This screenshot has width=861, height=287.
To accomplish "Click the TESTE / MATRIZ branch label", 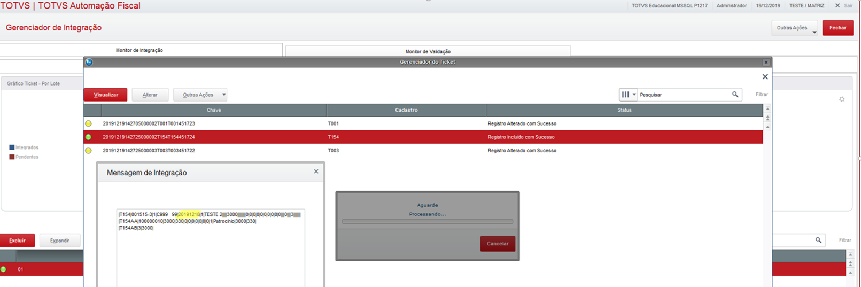I will coord(807,6).
